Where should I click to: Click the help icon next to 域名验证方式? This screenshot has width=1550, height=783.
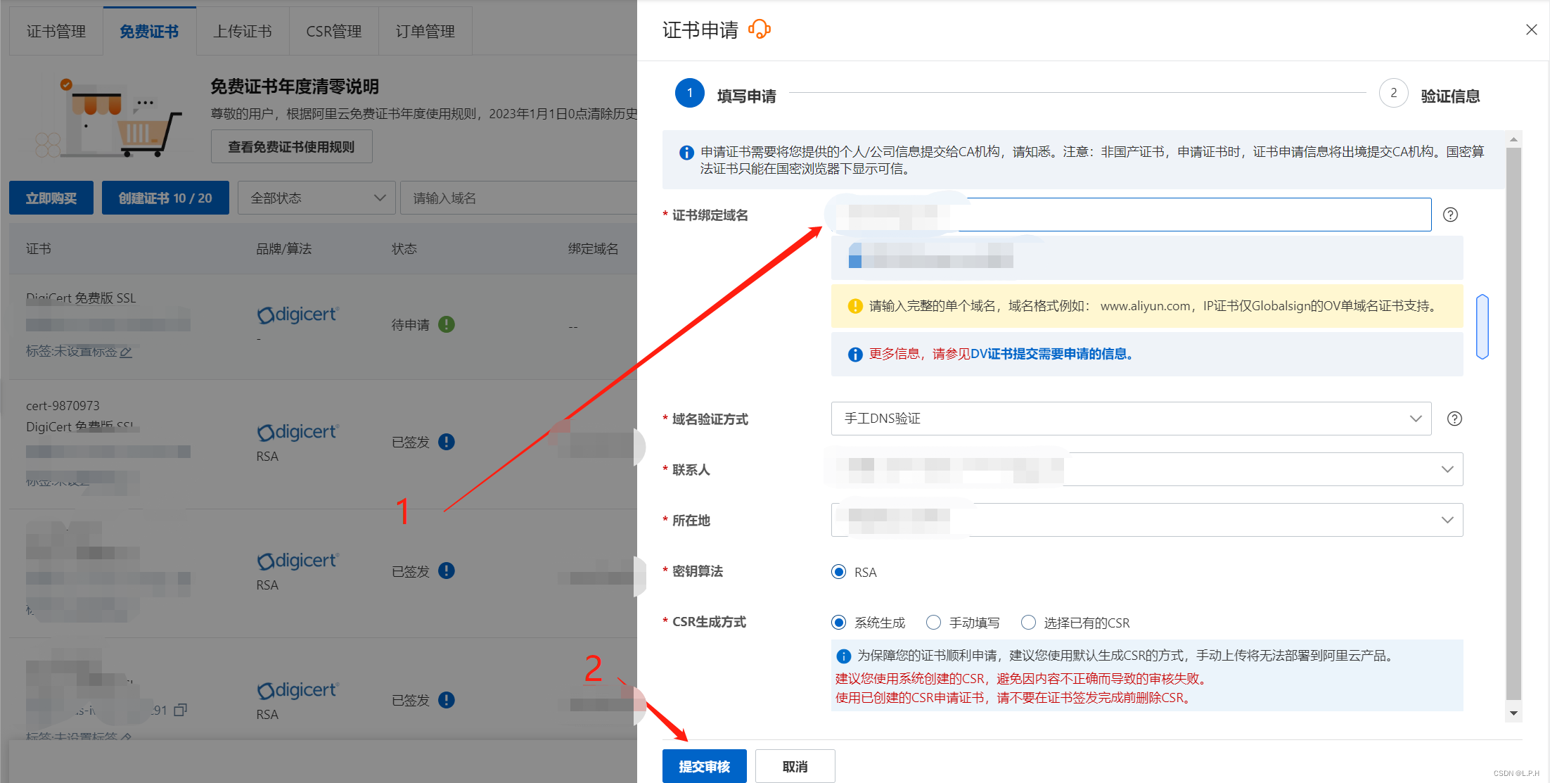pyautogui.click(x=1454, y=419)
